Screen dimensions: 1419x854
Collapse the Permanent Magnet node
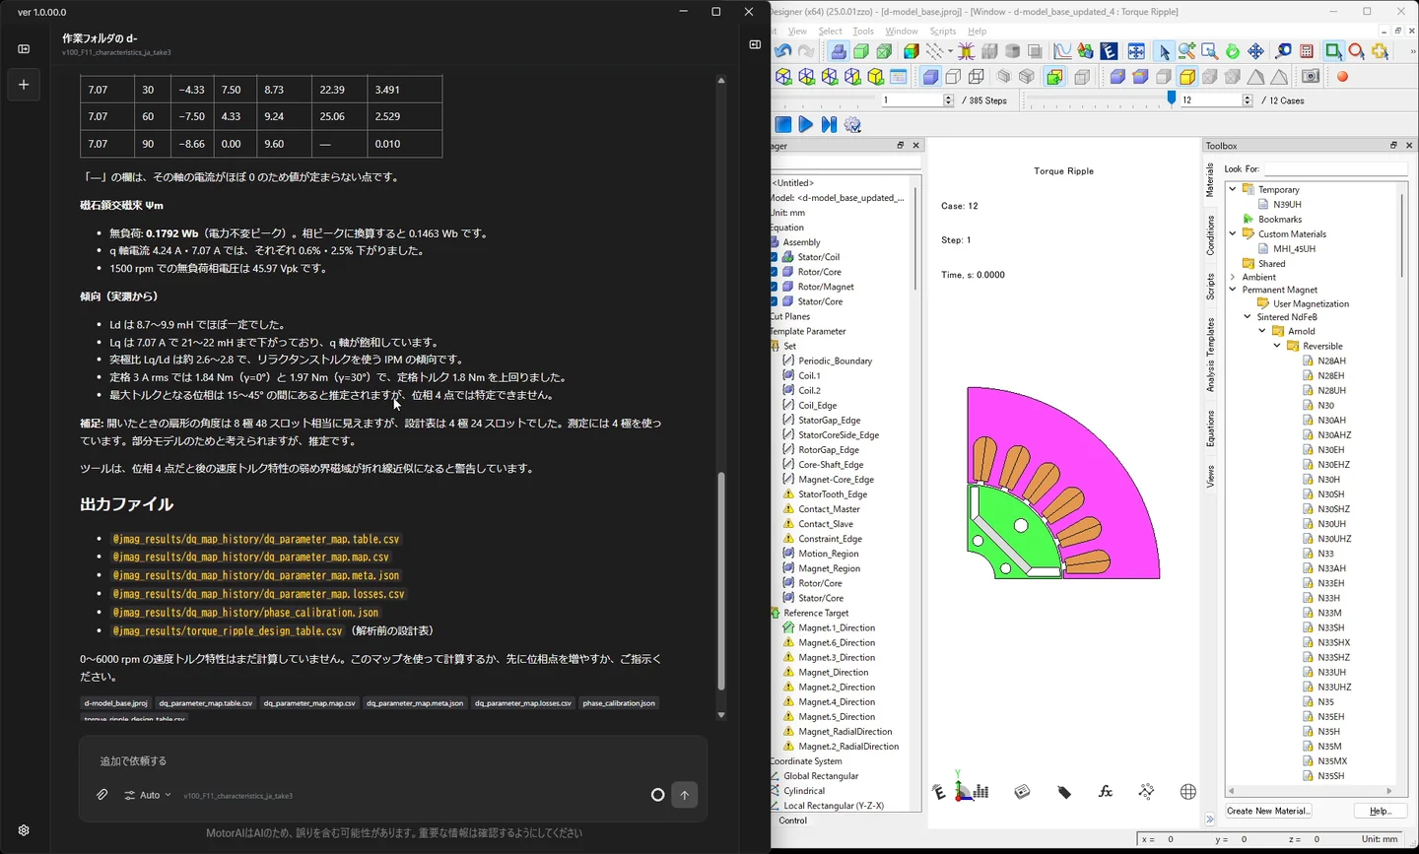click(1233, 290)
